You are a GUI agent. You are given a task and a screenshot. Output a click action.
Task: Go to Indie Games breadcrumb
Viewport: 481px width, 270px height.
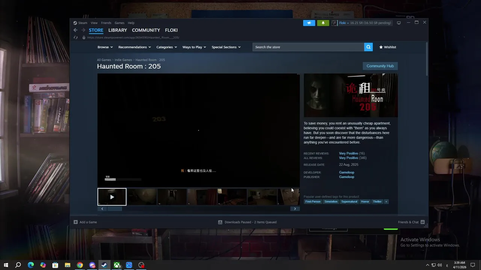point(123,60)
